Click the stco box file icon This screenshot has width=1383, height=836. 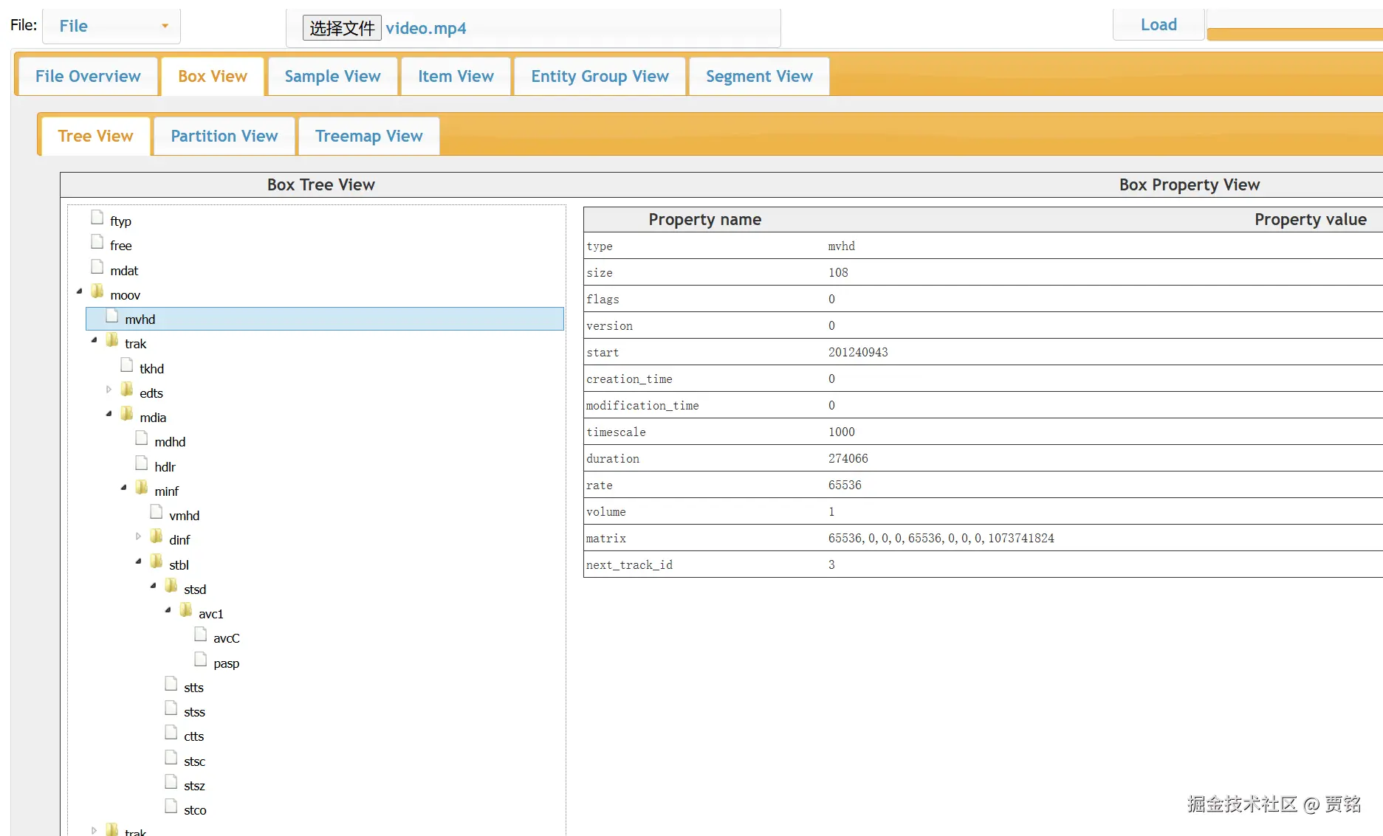pos(171,806)
